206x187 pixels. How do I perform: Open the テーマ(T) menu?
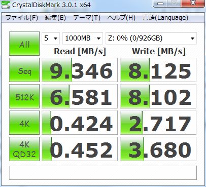[87, 18]
